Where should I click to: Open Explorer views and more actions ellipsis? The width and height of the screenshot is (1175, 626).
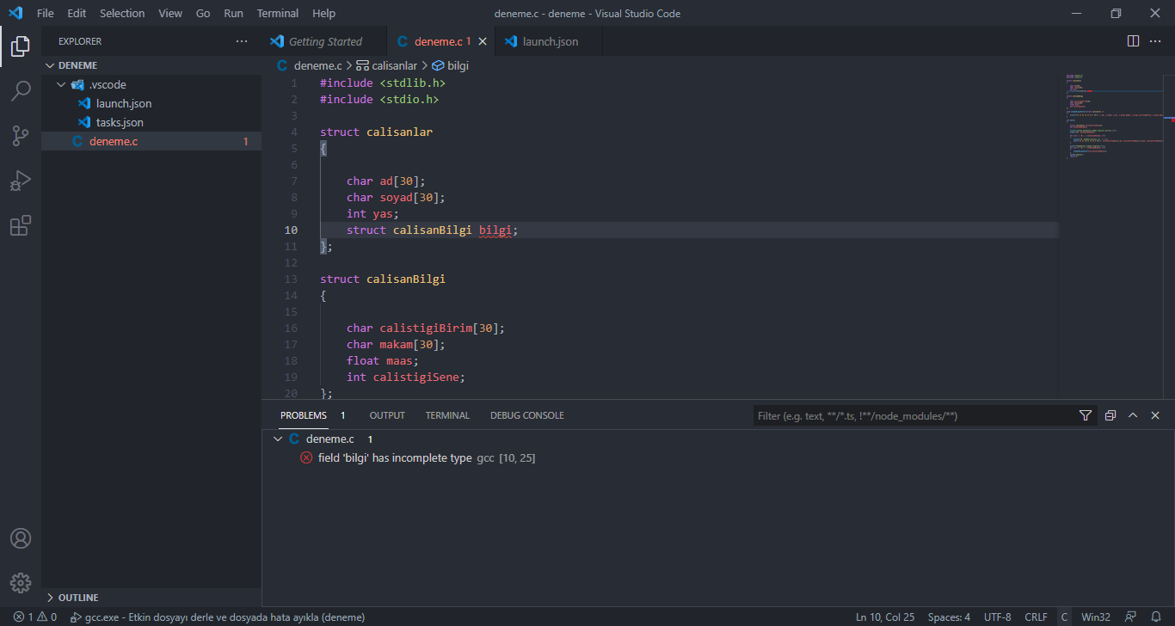click(x=242, y=41)
